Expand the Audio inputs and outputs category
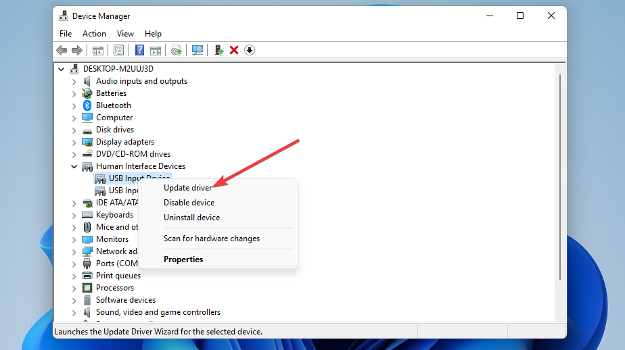625x350 pixels. (74, 81)
